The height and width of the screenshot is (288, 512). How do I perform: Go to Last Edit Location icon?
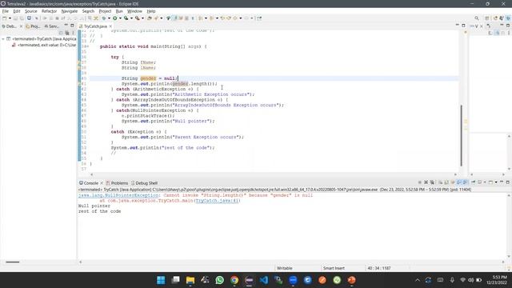222,18
